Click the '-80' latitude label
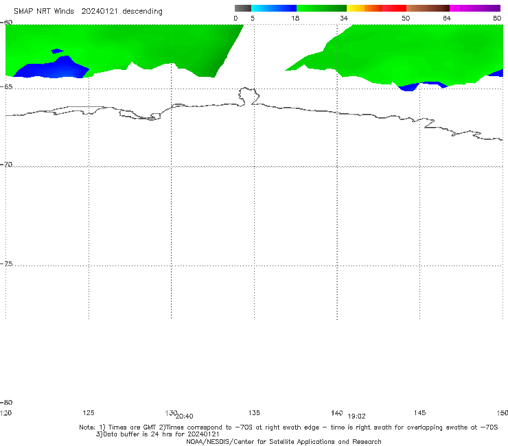Viewport: 508px width, 446px height. click(x=6, y=402)
